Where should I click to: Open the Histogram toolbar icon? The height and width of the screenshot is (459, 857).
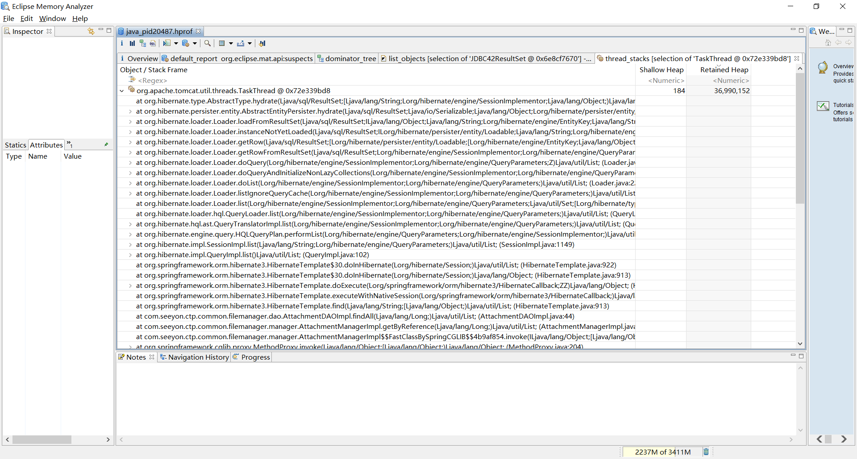point(132,43)
